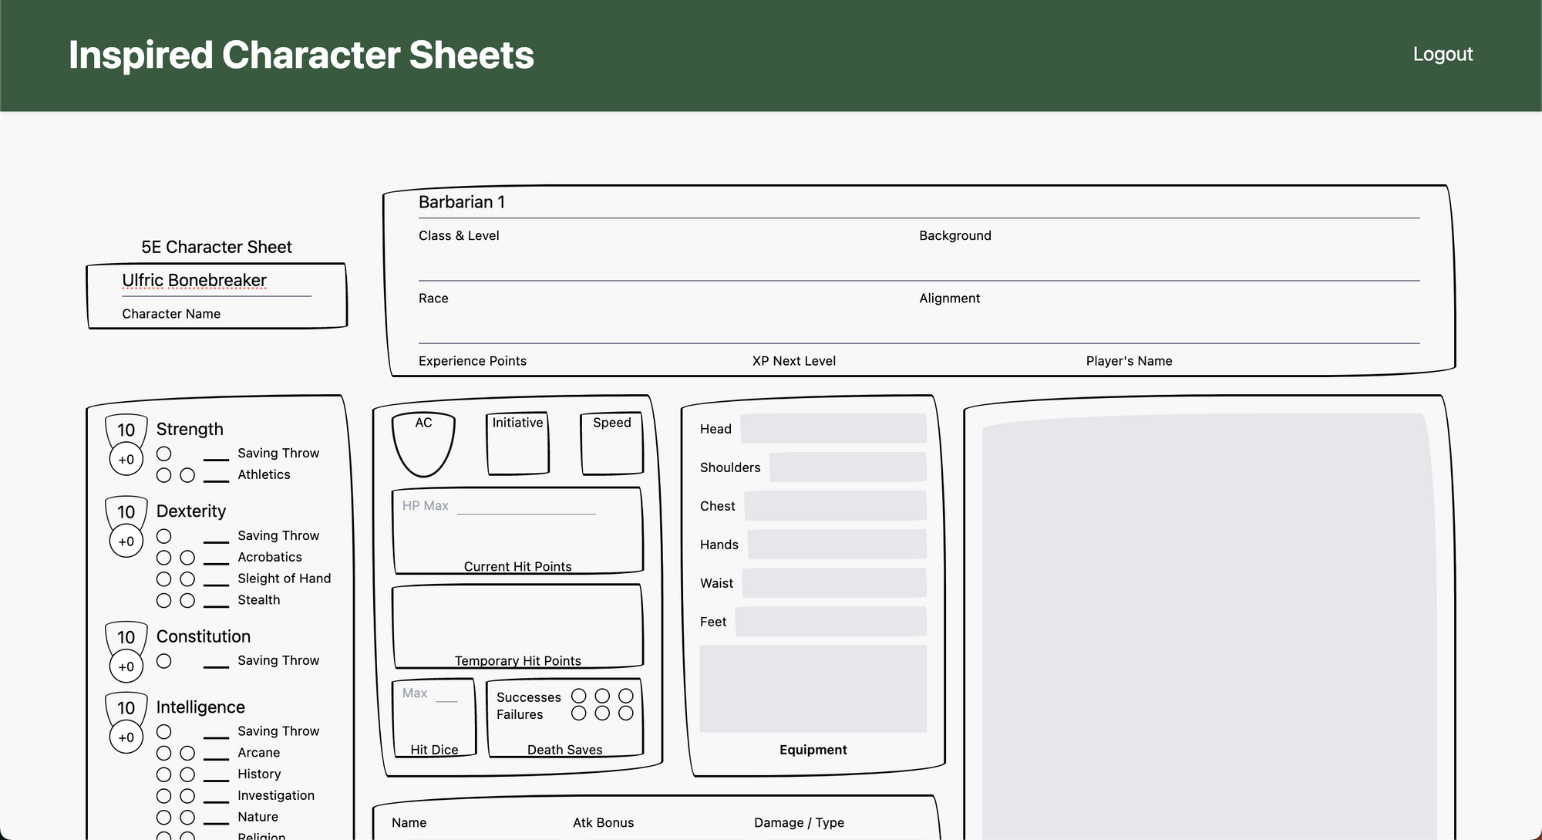Toggle first Stealth proficiency circle
Viewport: 1542px width, 840px height.
point(164,600)
